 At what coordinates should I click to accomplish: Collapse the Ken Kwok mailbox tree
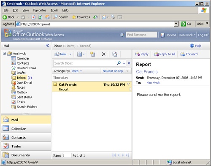pos(5,54)
